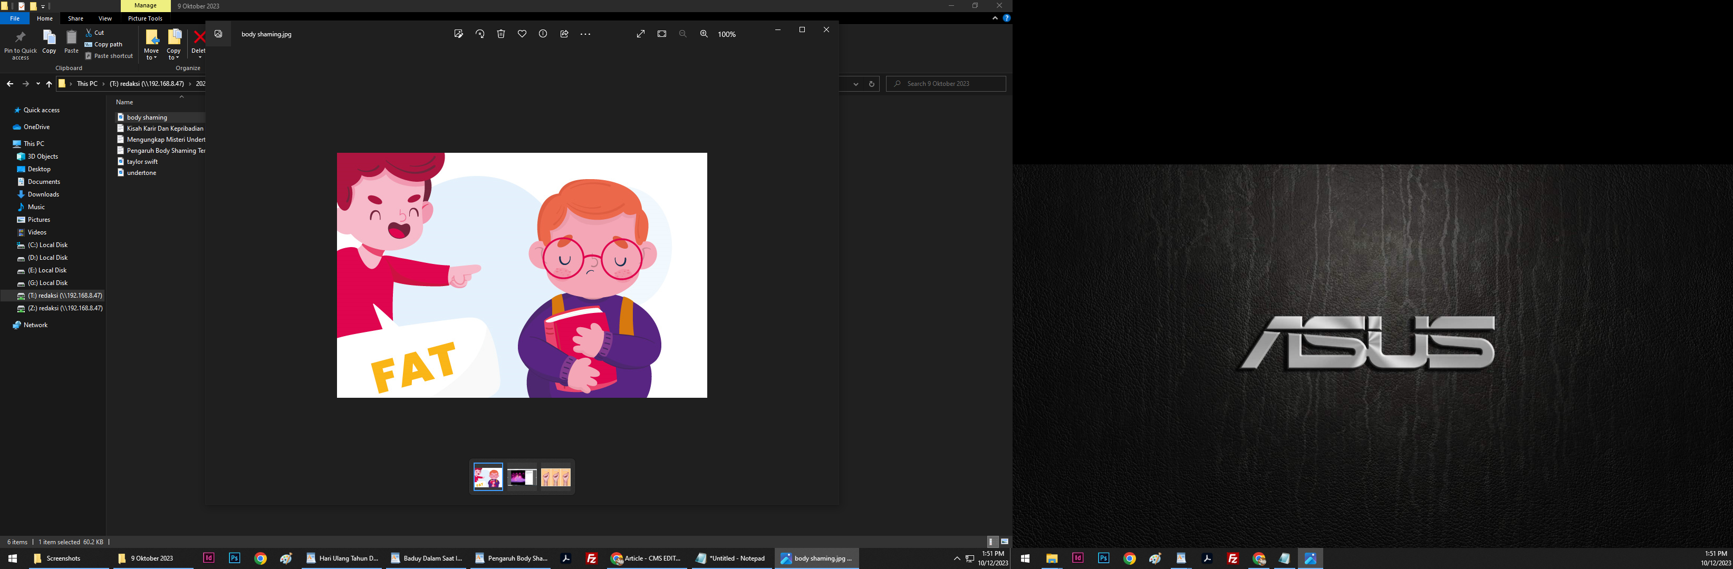The width and height of the screenshot is (1733, 569).
Task: Select the middle dark filmstrip thumbnail
Action: point(522,477)
